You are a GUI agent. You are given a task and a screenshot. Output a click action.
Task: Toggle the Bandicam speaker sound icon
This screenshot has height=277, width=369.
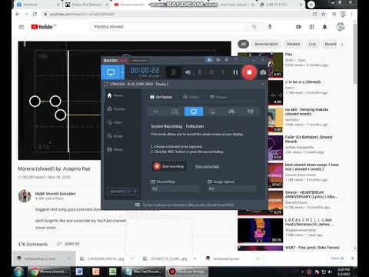(188, 72)
